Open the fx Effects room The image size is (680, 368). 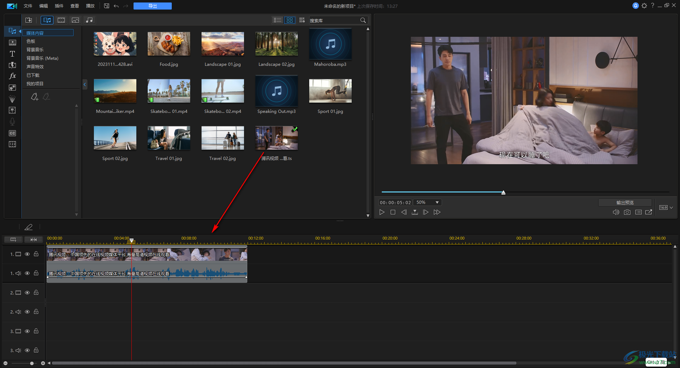(12, 76)
